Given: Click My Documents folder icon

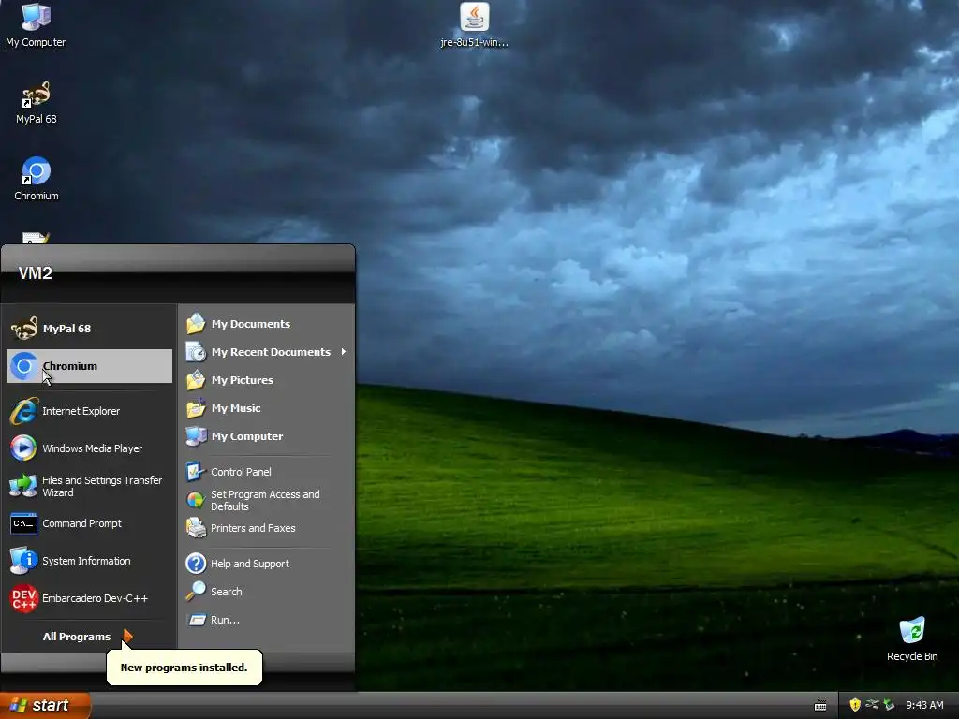Looking at the screenshot, I should tap(196, 323).
